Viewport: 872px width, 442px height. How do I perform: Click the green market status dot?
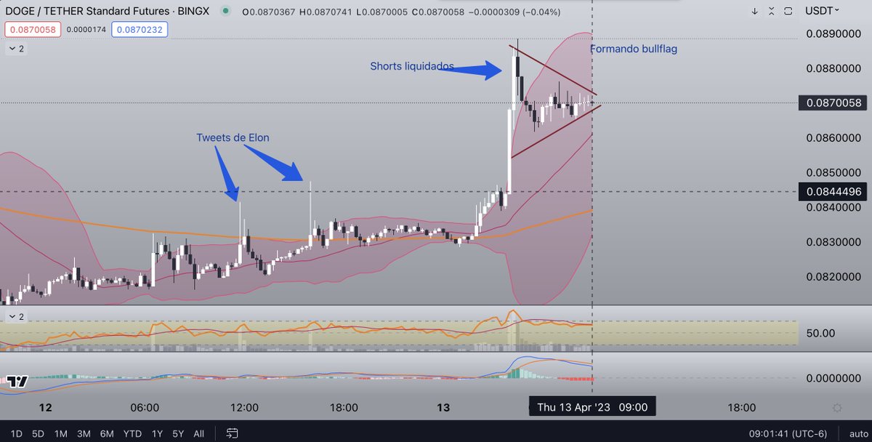pyautogui.click(x=225, y=11)
